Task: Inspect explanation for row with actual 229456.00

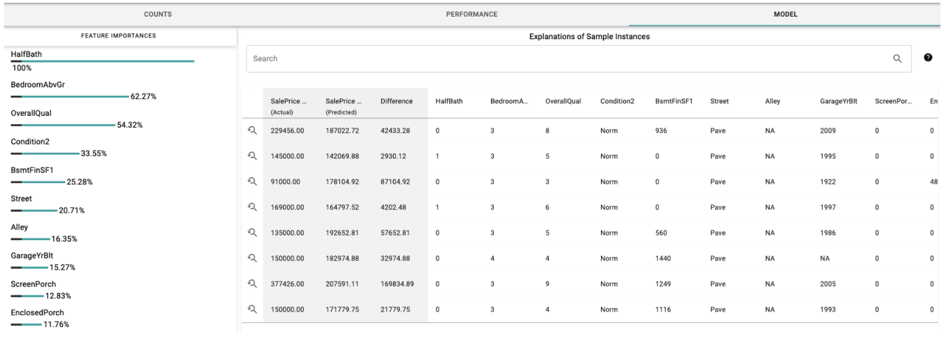Action: point(252,130)
